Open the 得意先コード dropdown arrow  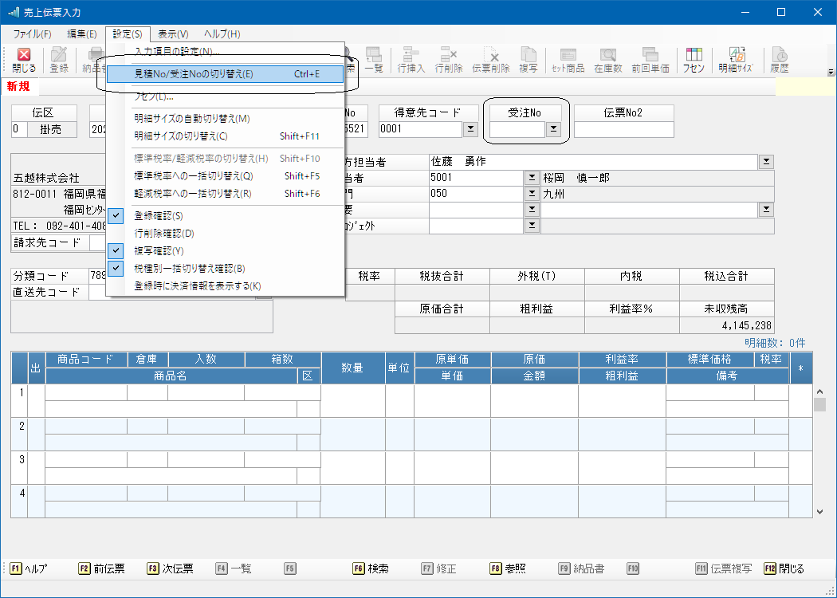click(470, 129)
